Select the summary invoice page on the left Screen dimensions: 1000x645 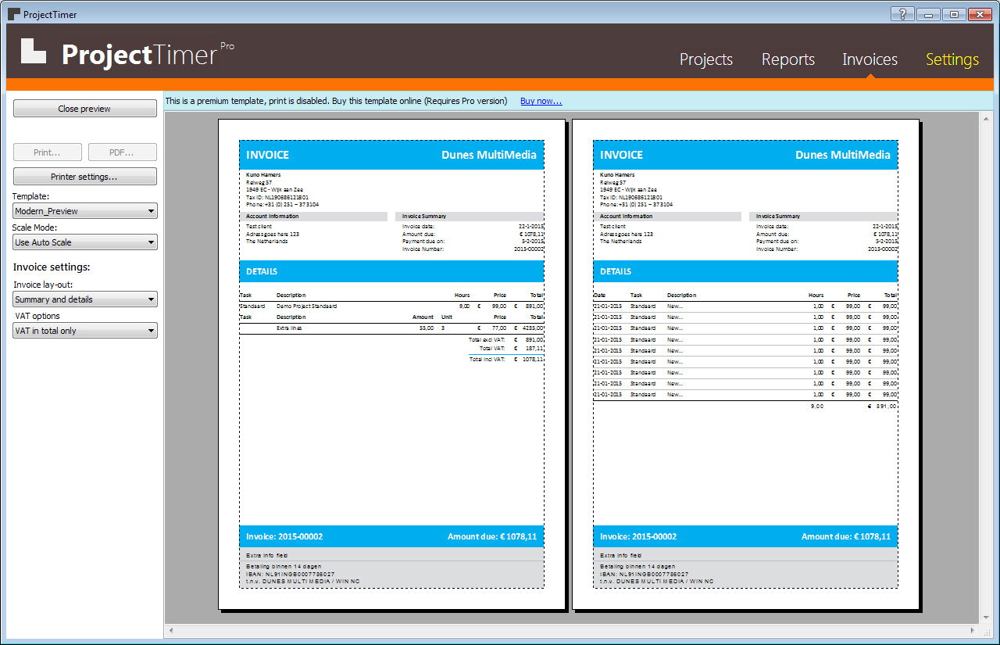[391, 364]
